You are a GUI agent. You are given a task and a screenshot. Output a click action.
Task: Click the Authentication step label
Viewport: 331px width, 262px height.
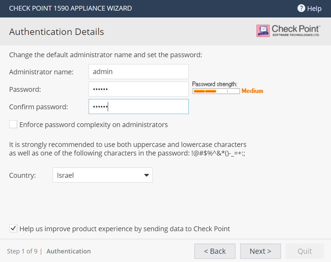(x=69, y=251)
